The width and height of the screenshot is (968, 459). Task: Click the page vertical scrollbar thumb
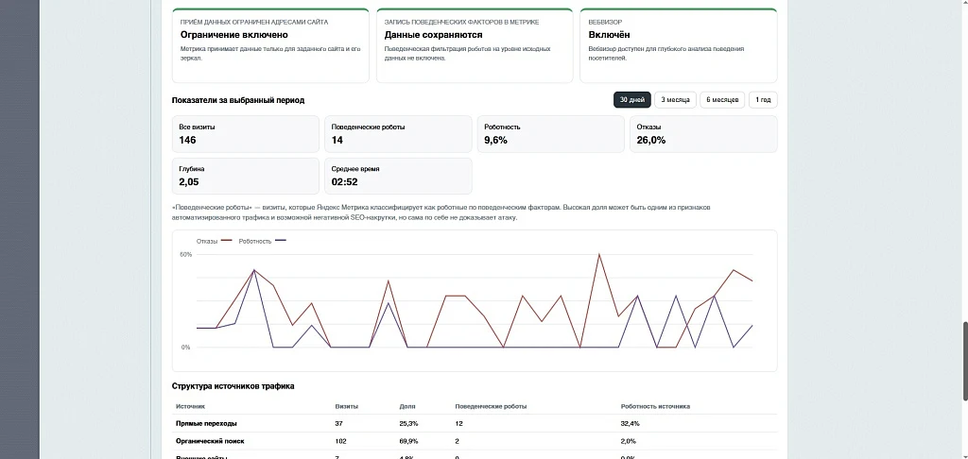[x=964, y=361]
